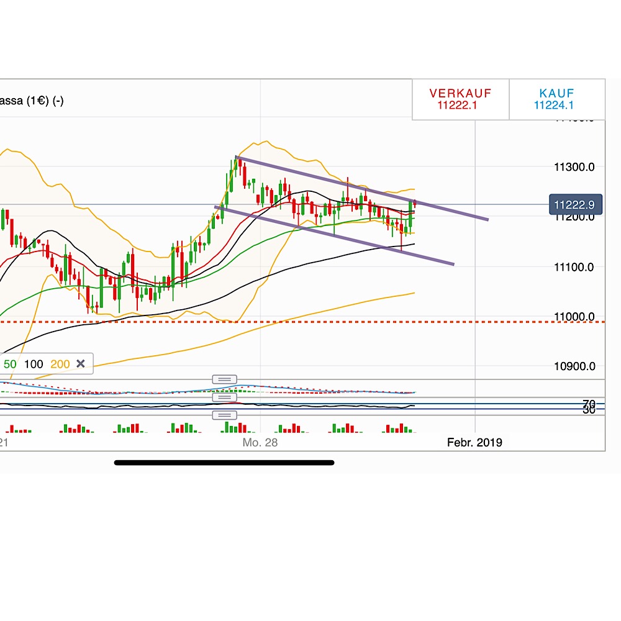Click the Febr. 2019 date label

(474, 442)
